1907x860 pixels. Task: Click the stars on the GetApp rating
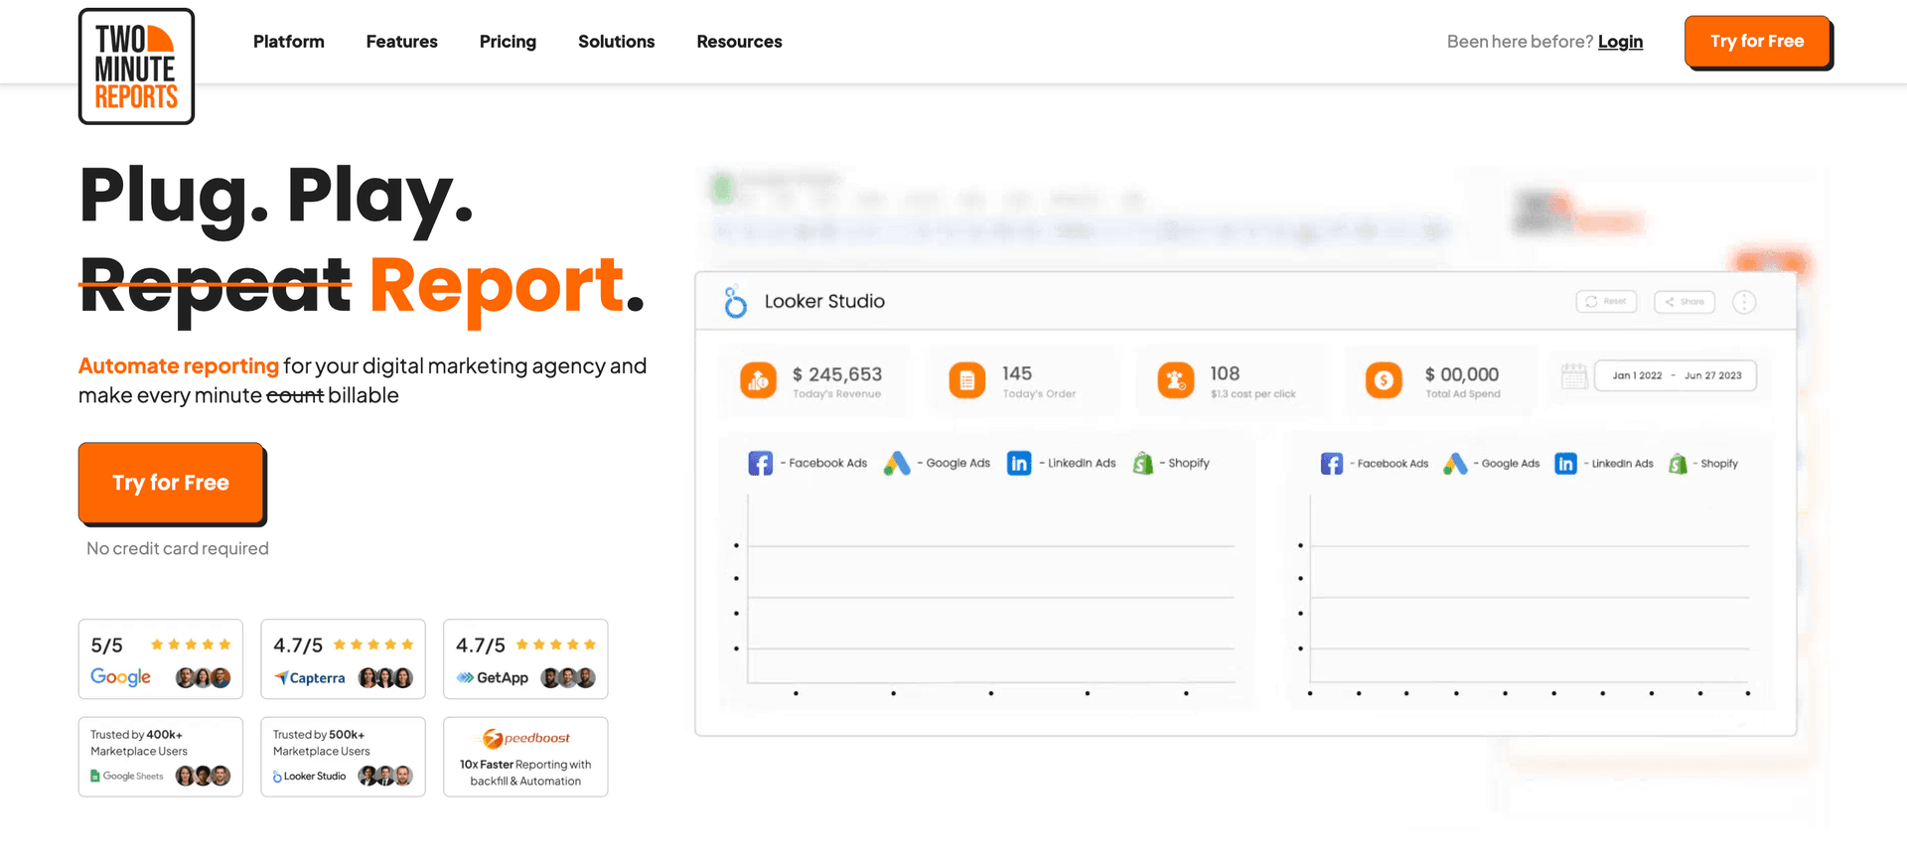556,645
